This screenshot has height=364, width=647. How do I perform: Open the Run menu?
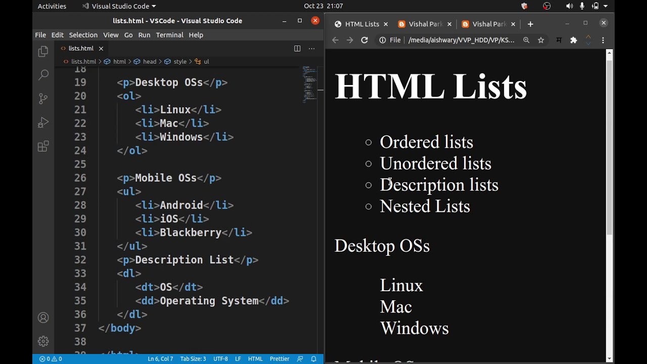[x=144, y=35]
